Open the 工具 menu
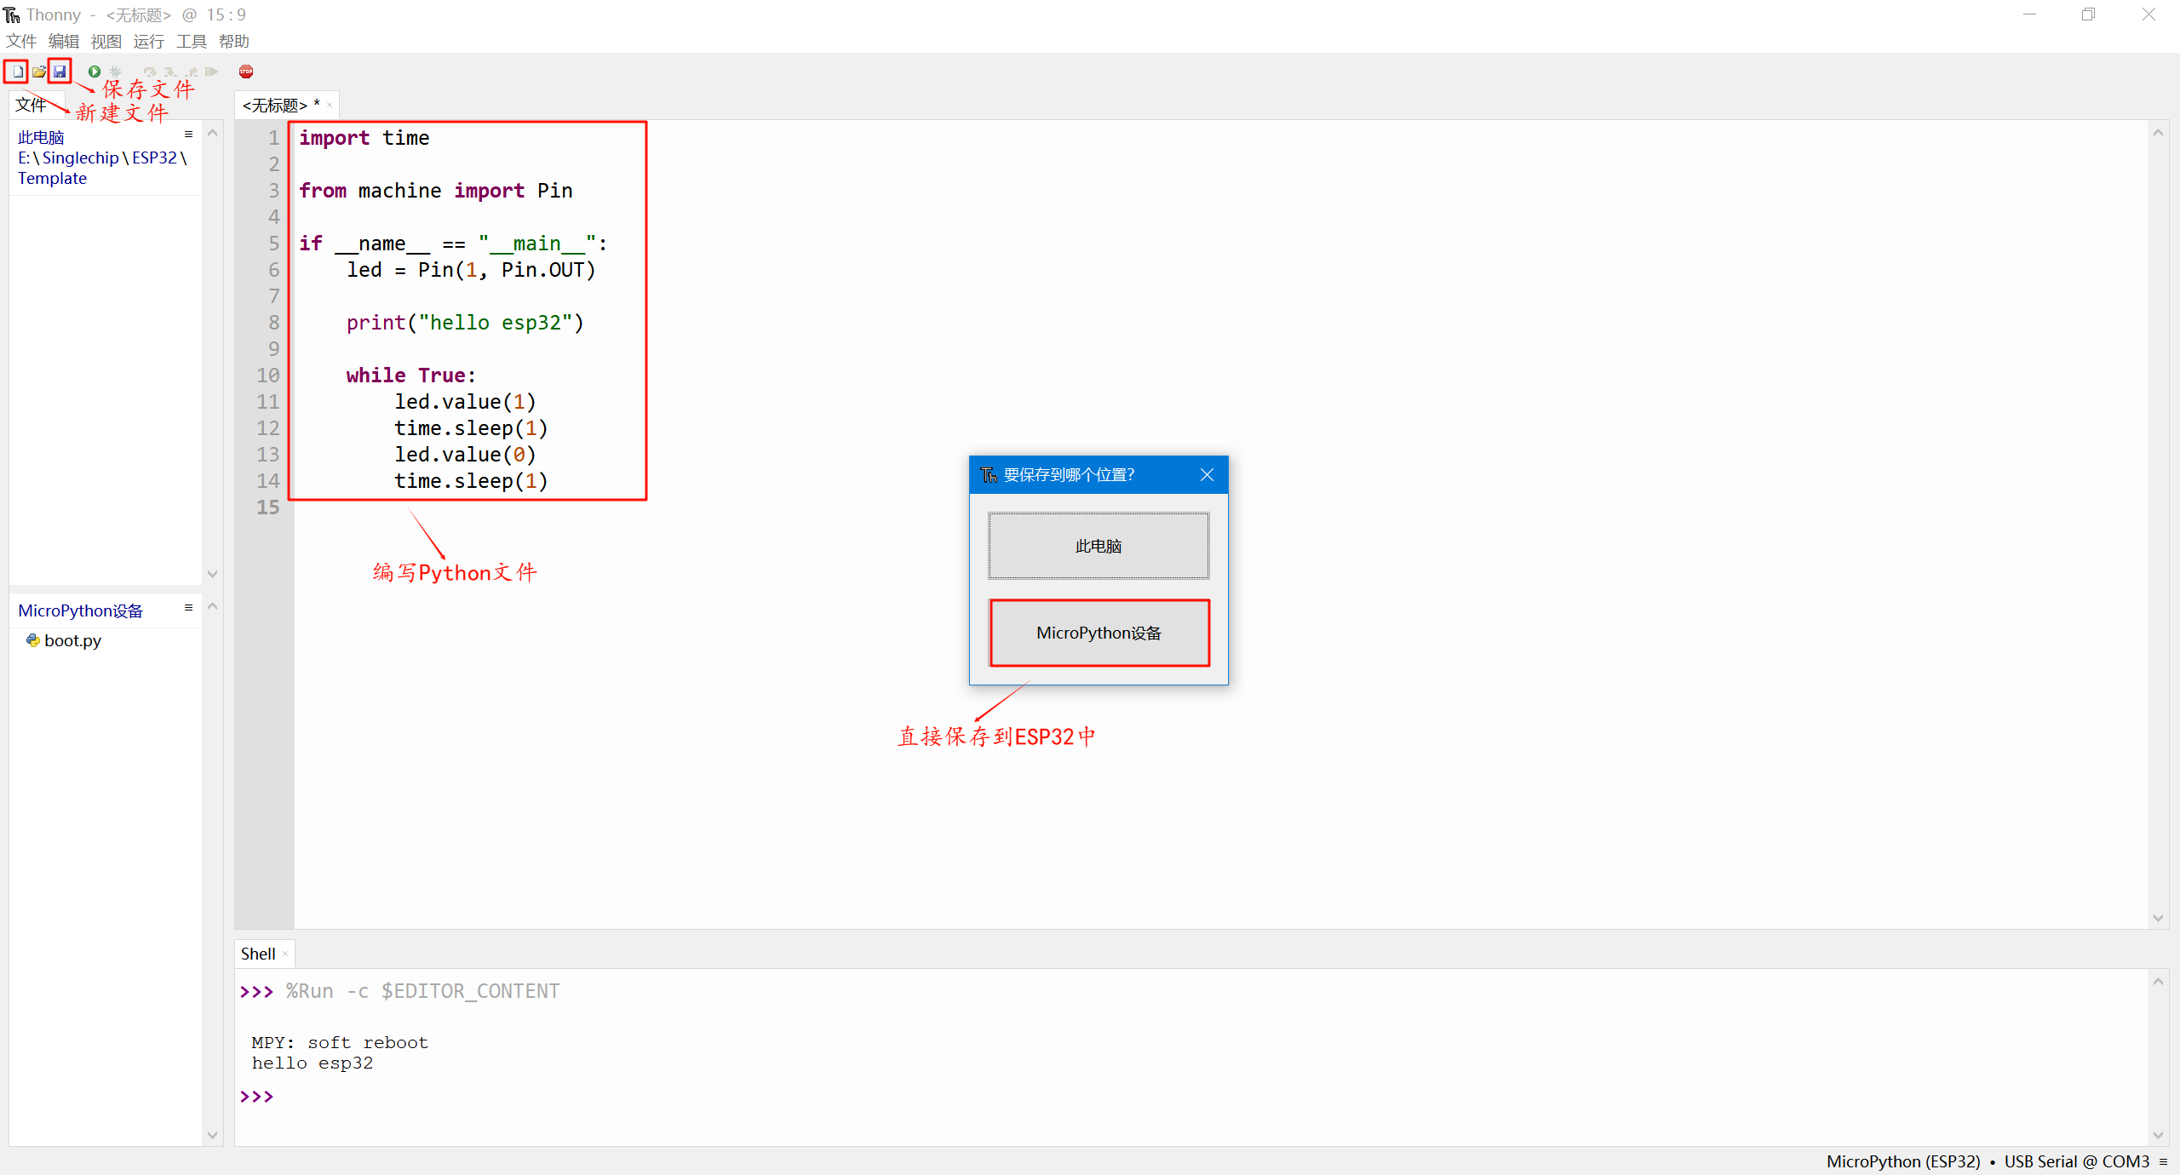Screen dimensions: 2180x1175 (x=191, y=41)
